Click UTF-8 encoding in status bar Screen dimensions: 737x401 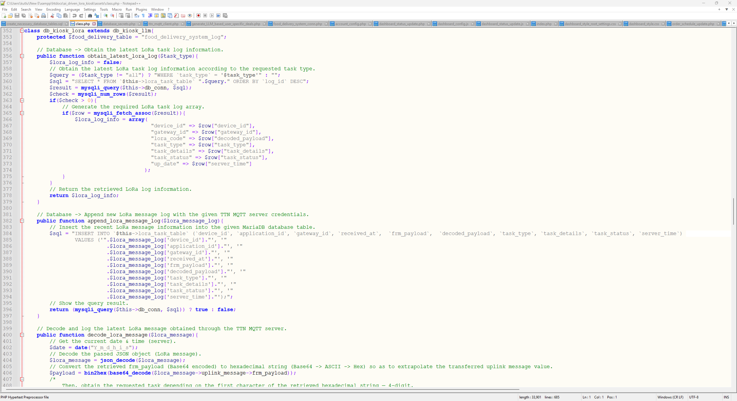(x=694, y=397)
